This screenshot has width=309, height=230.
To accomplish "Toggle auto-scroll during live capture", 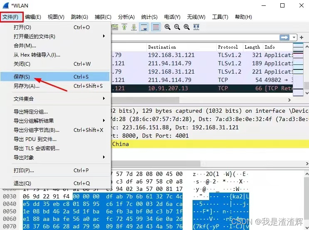I will [143, 27].
